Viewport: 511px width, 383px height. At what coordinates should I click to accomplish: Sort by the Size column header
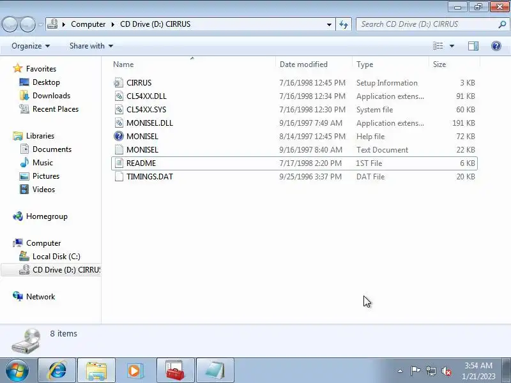pos(455,64)
